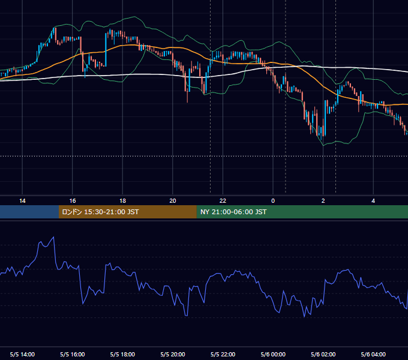
Task: Click the 5/6 00:00 date label
Action: click(x=273, y=354)
